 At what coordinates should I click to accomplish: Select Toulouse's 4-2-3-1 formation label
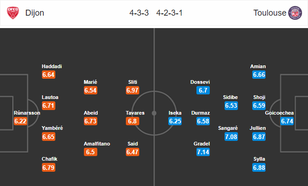(x=169, y=13)
